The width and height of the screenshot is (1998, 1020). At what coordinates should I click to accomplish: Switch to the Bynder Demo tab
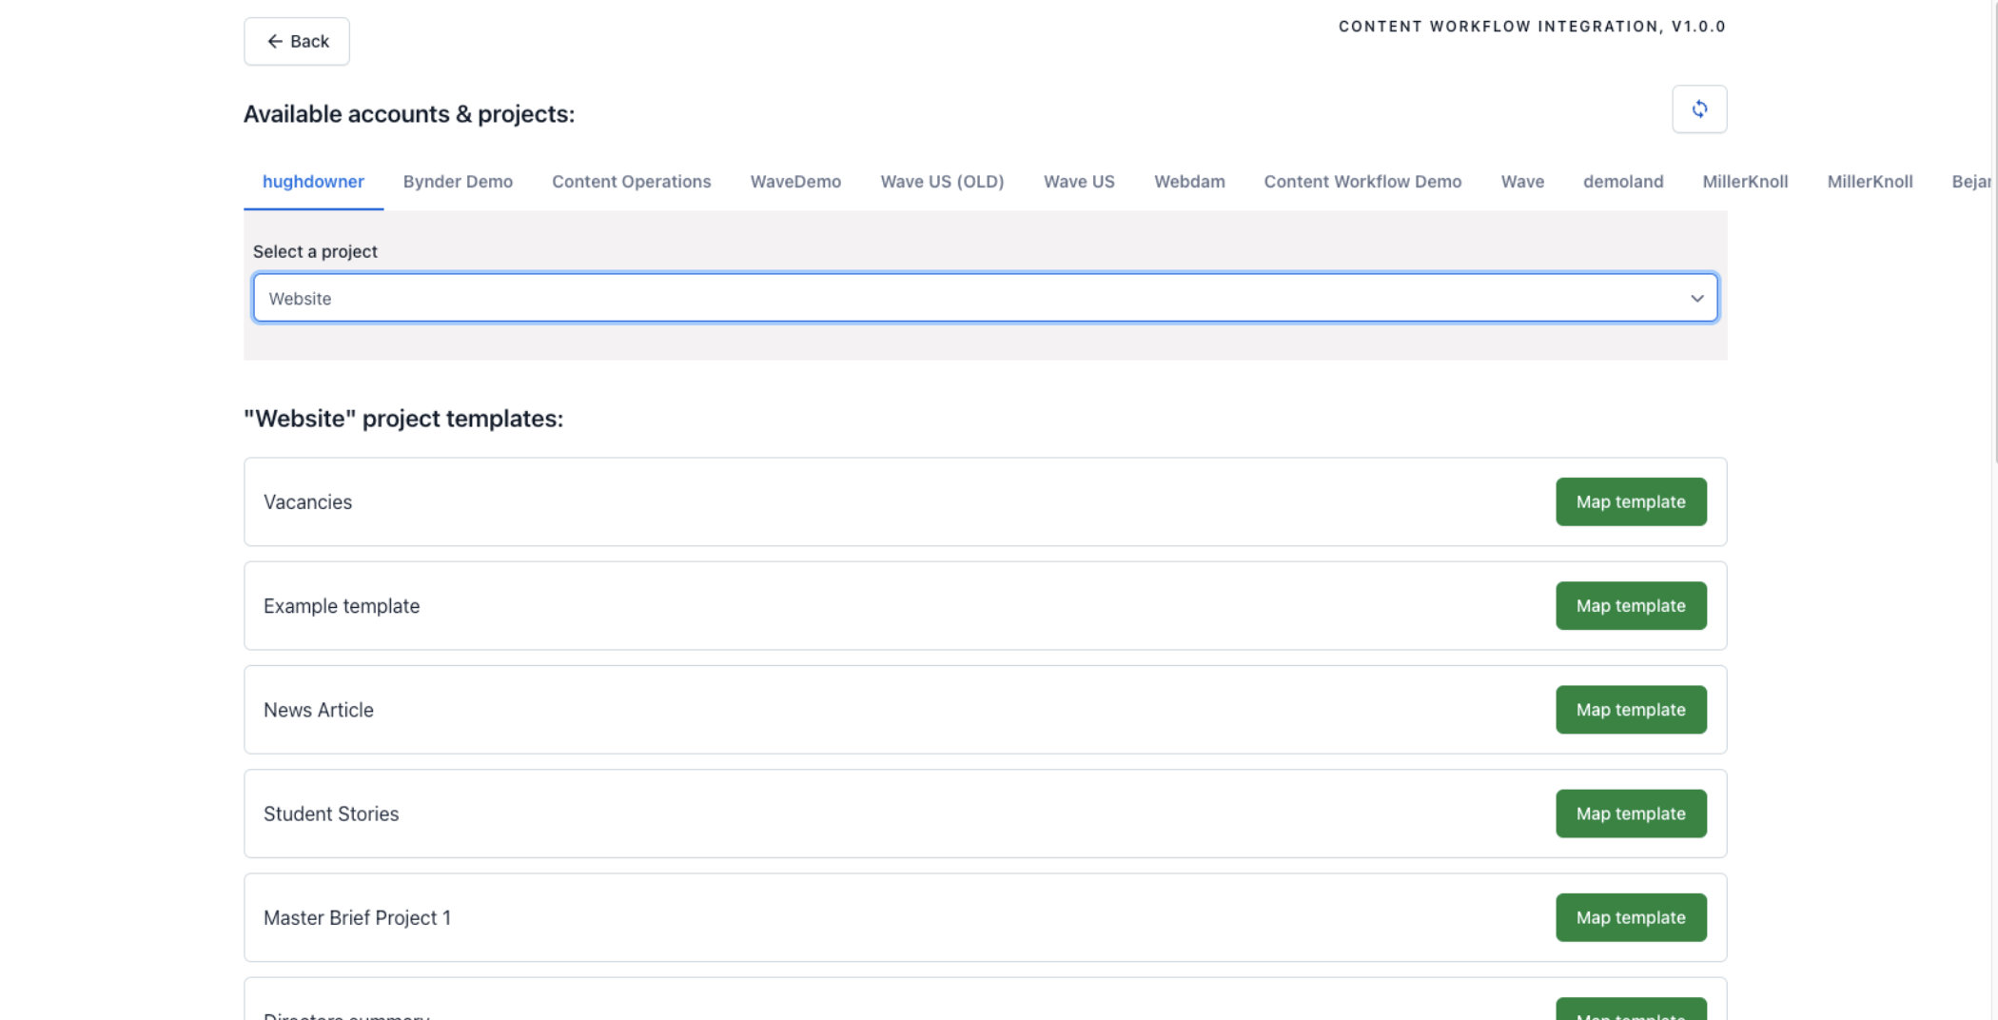coord(458,182)
